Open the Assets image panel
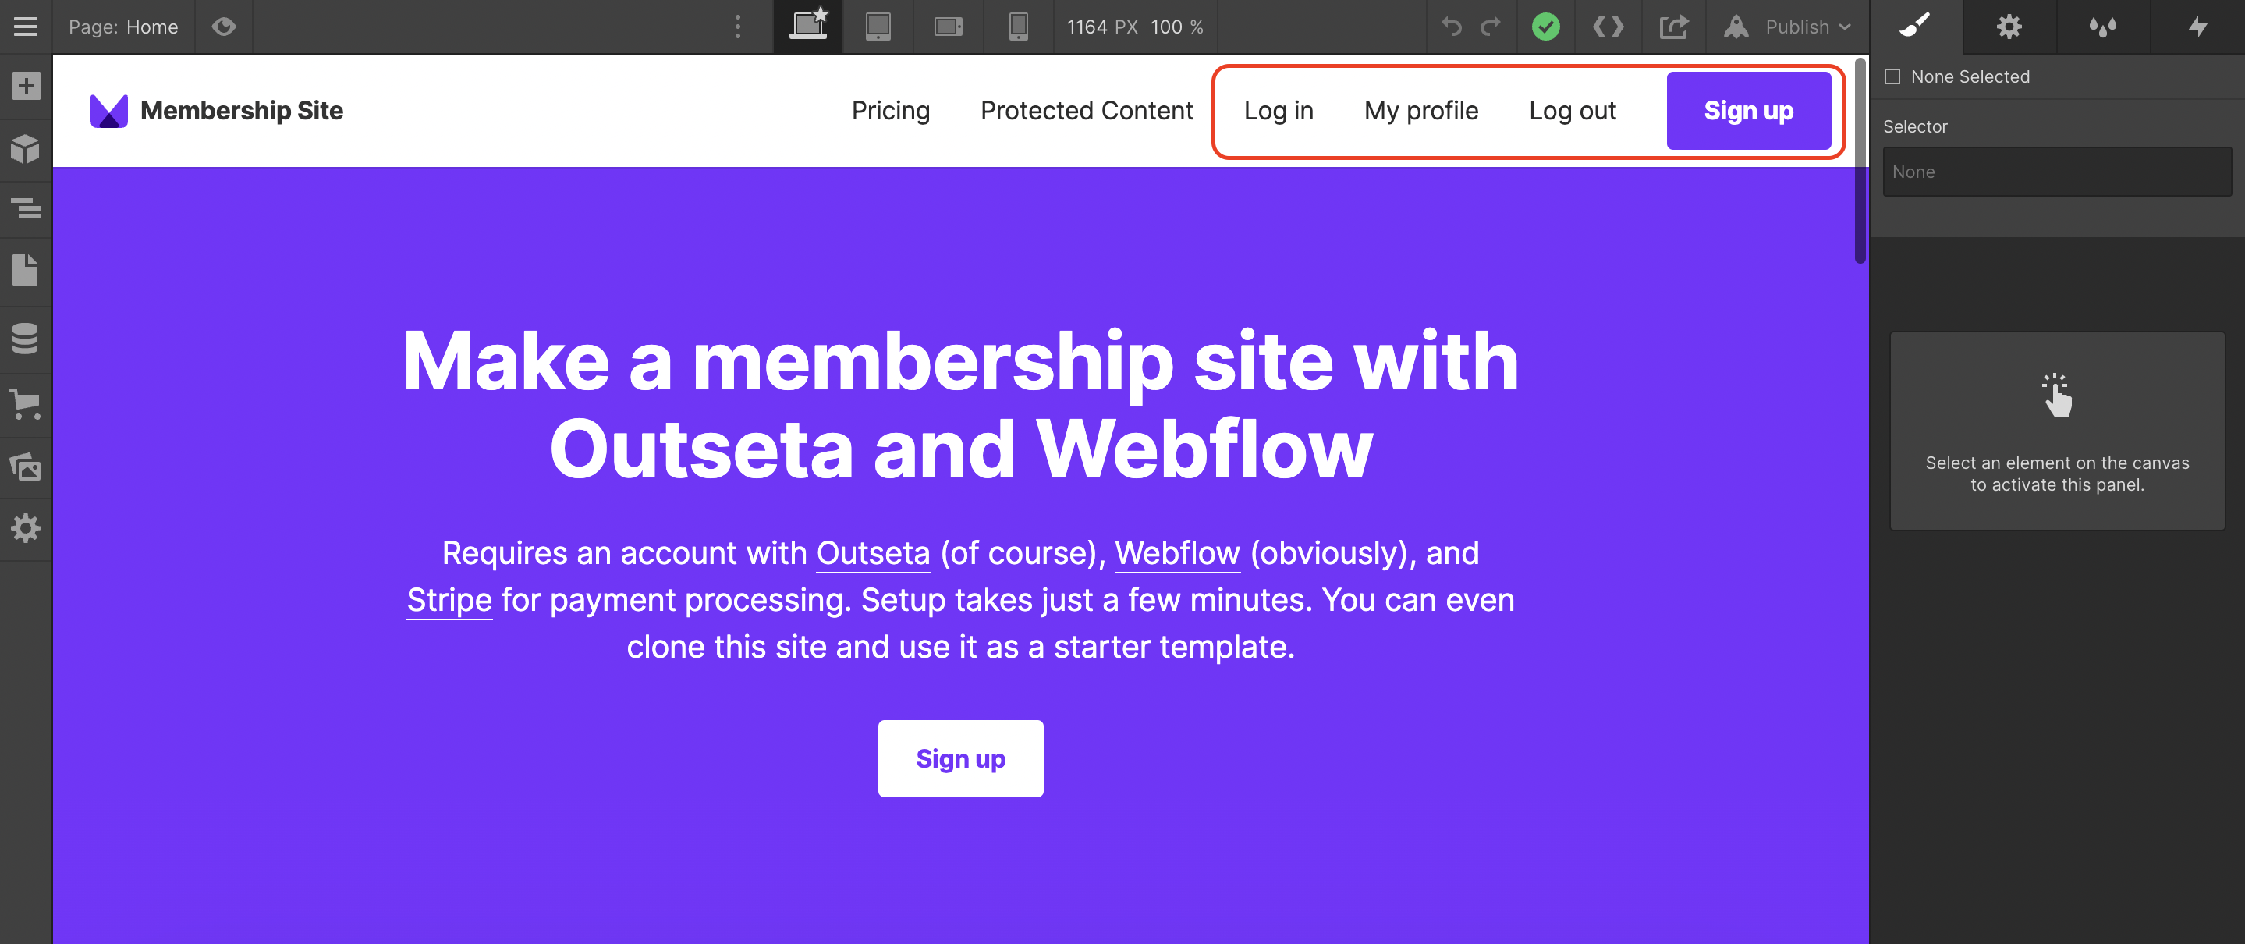This screenshot has width=2245, height=944. 27,467
